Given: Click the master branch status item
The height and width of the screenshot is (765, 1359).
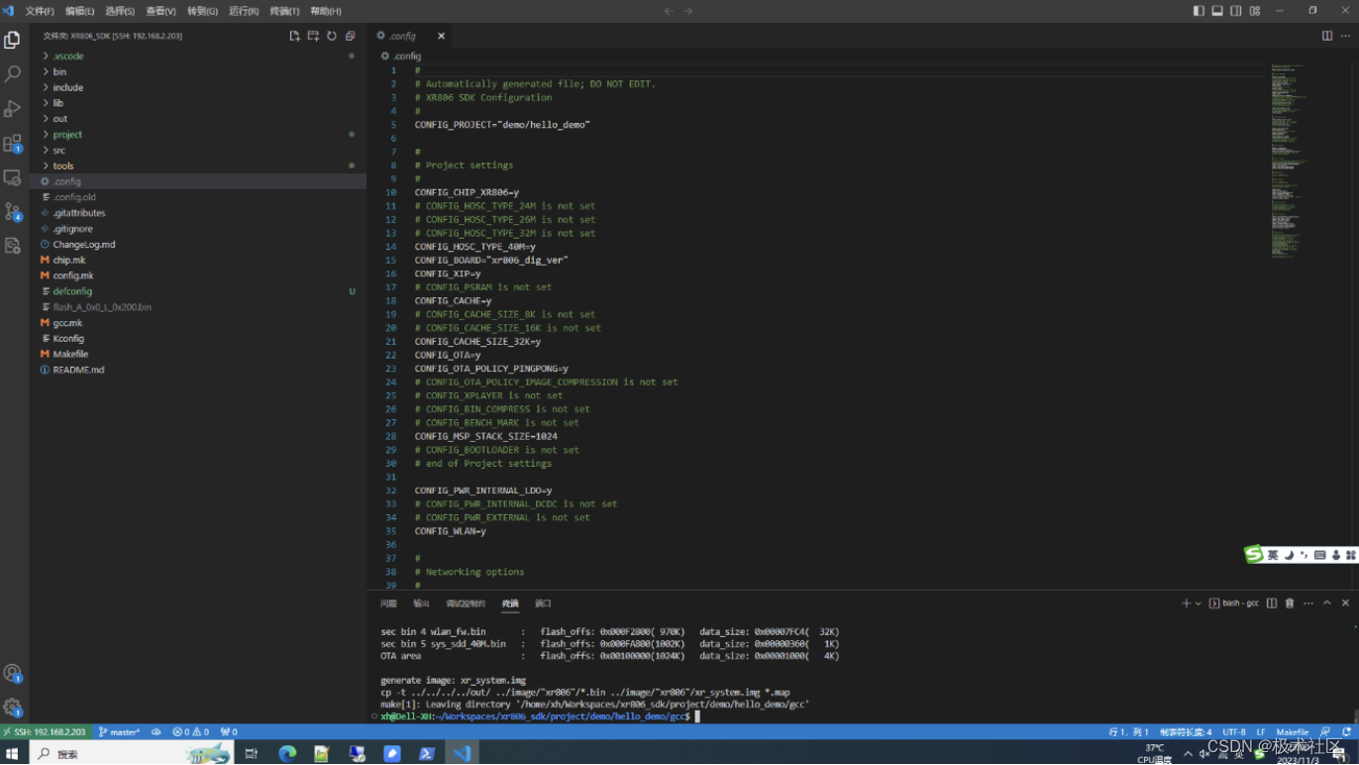Looking at the screenshot, I should [120, 732].
